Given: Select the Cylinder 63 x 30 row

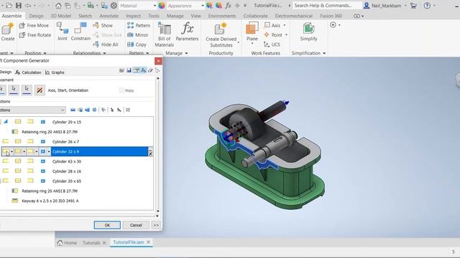Looking at the screenshot, I should click(x=67, y=161).
